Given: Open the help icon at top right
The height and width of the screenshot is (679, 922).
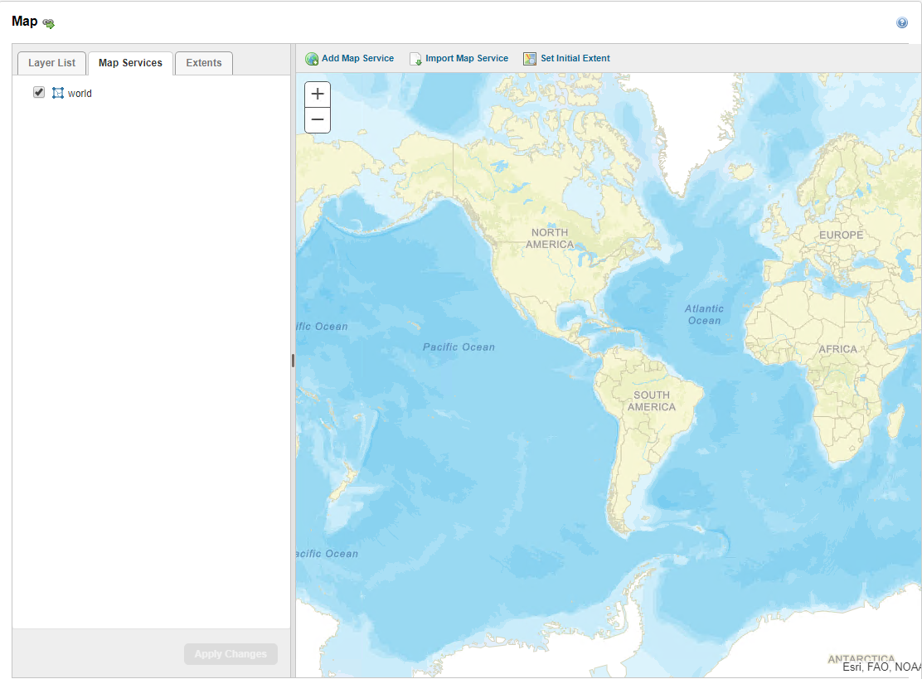Looking at the screenshot, I should click(902, 23).
